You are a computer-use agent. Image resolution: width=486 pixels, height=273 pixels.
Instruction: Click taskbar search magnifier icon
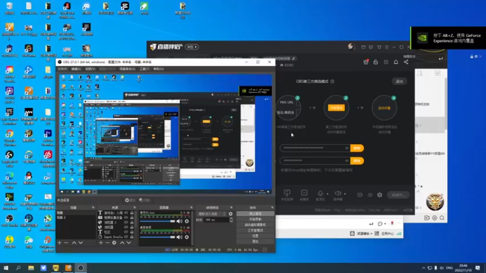18,268
